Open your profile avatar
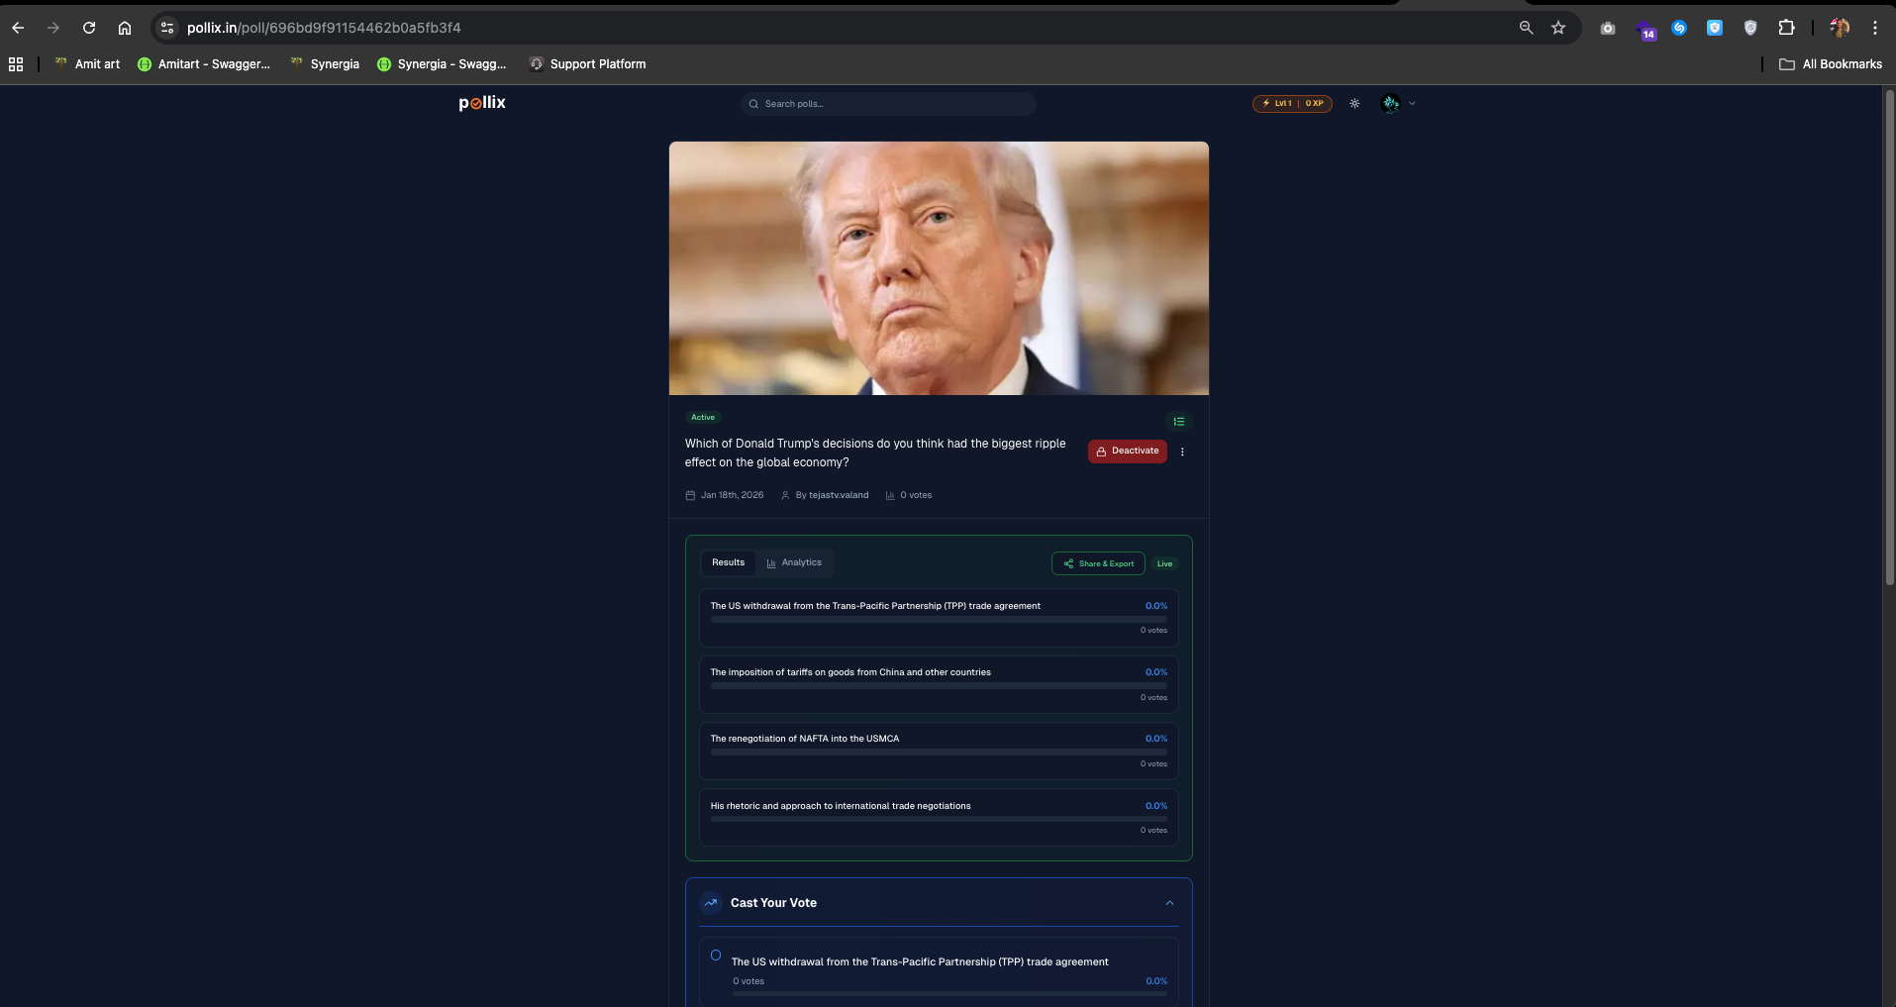The height and width of the screenshot is (1007, 1896). click(1390, 103)
